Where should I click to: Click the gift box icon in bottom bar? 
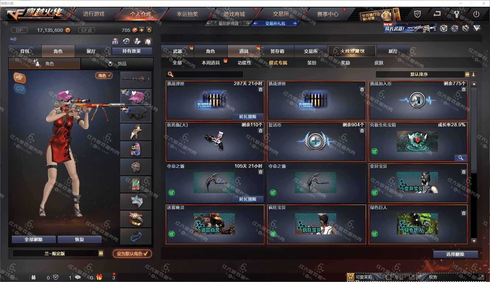(x=99, y=277)
